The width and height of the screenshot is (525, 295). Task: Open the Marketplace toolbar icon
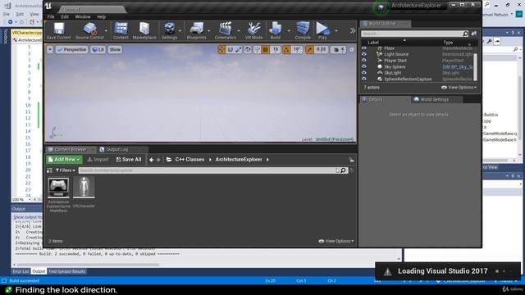pos(144,31)
